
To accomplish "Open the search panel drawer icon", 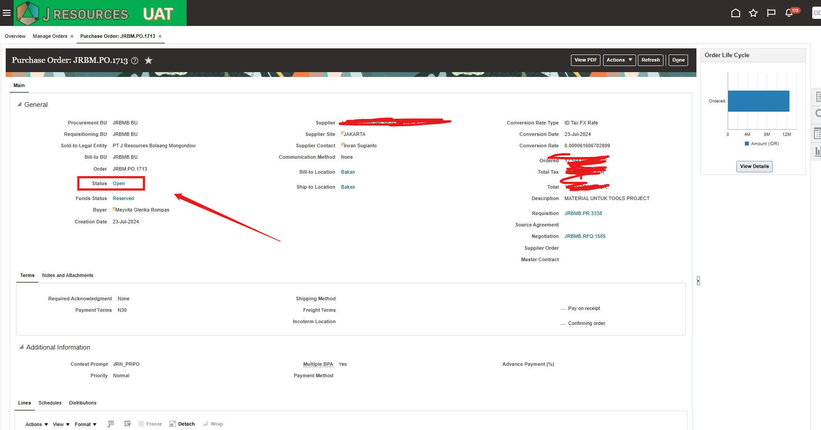I will pyautogui.click(x=817, y=113).
